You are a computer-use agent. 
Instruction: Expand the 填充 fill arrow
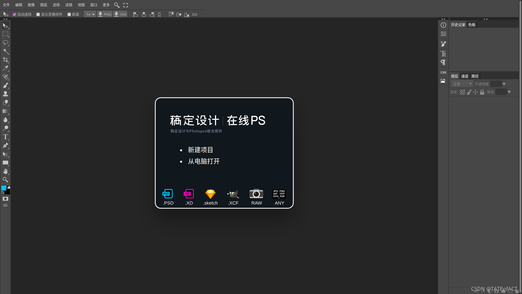(509, 92)
